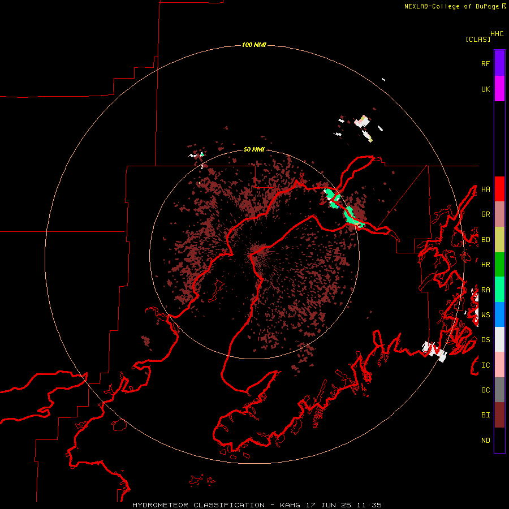Click the RF purple legend swatch
Screen dimensions: 509x509
[499, 63]
